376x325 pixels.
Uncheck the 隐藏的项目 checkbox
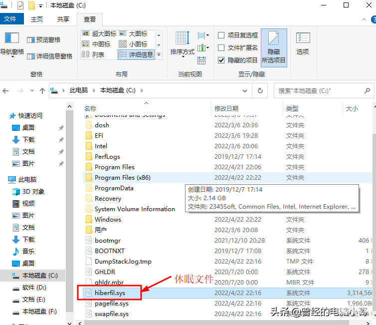221,60
